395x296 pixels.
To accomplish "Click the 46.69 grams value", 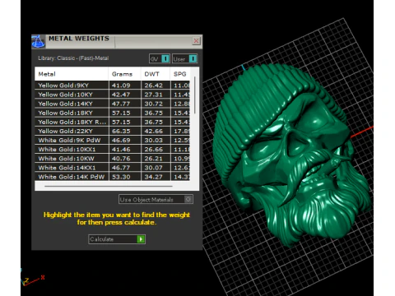I will pos(121,140).
